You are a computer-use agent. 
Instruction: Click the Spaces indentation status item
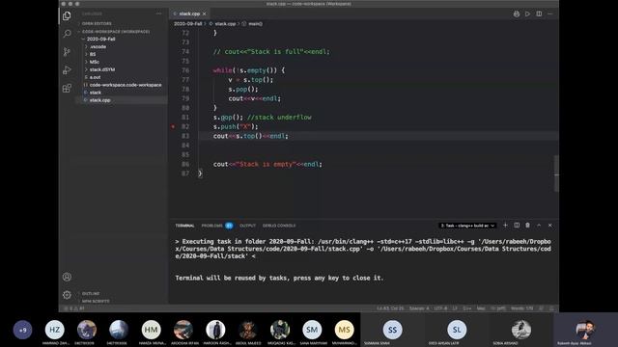point(419,308)
